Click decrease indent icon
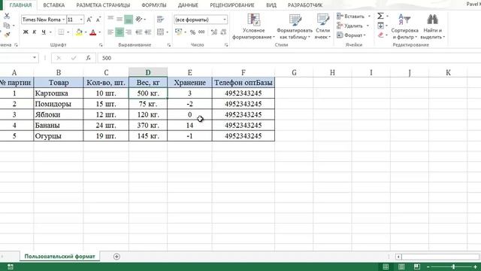The height and width of the screenshot is (271, 481). tap(138, 32)
